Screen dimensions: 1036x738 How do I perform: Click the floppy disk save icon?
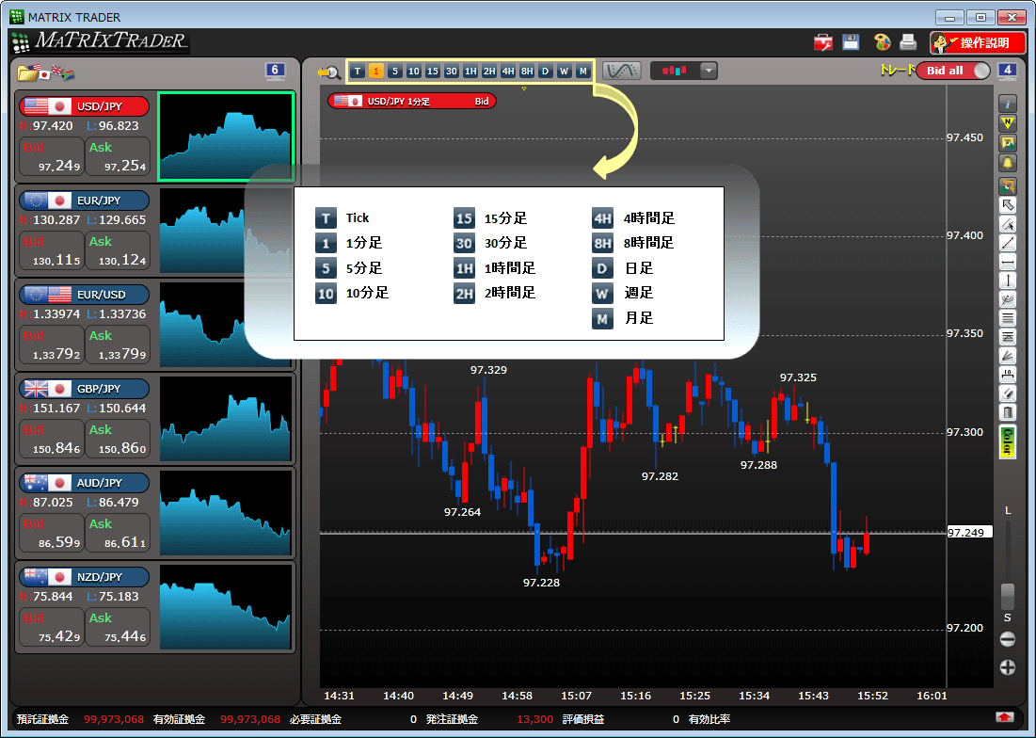[851, 42]
